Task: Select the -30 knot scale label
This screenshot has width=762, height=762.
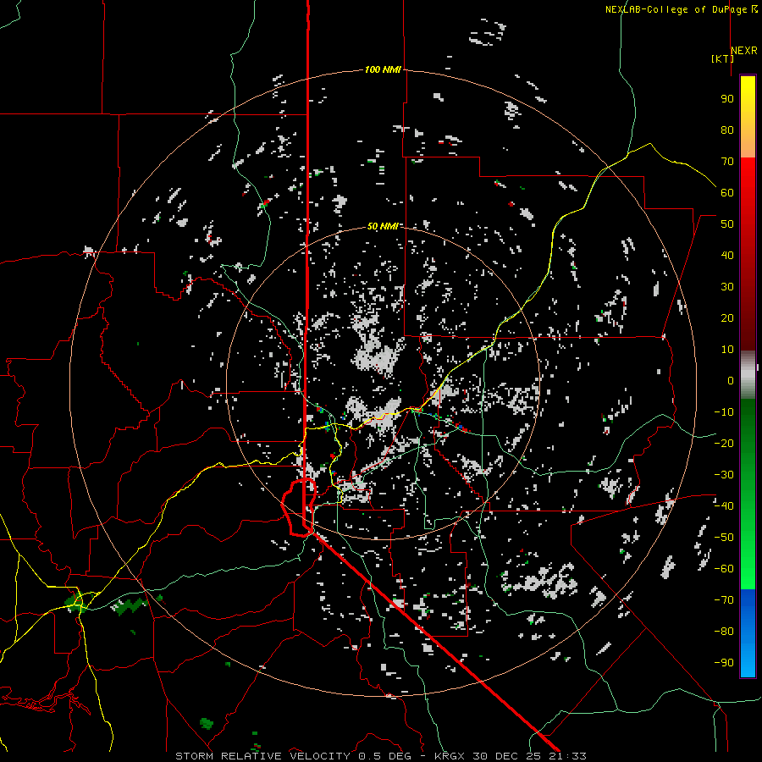Action: click(x=724, y=475)
